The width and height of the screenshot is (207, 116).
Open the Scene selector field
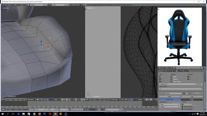[x=58, y=5]
